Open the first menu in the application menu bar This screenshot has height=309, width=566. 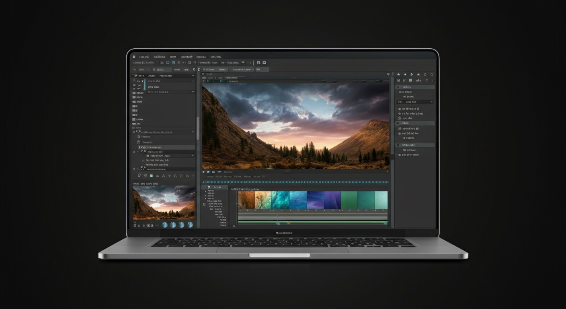click(144, 57)
